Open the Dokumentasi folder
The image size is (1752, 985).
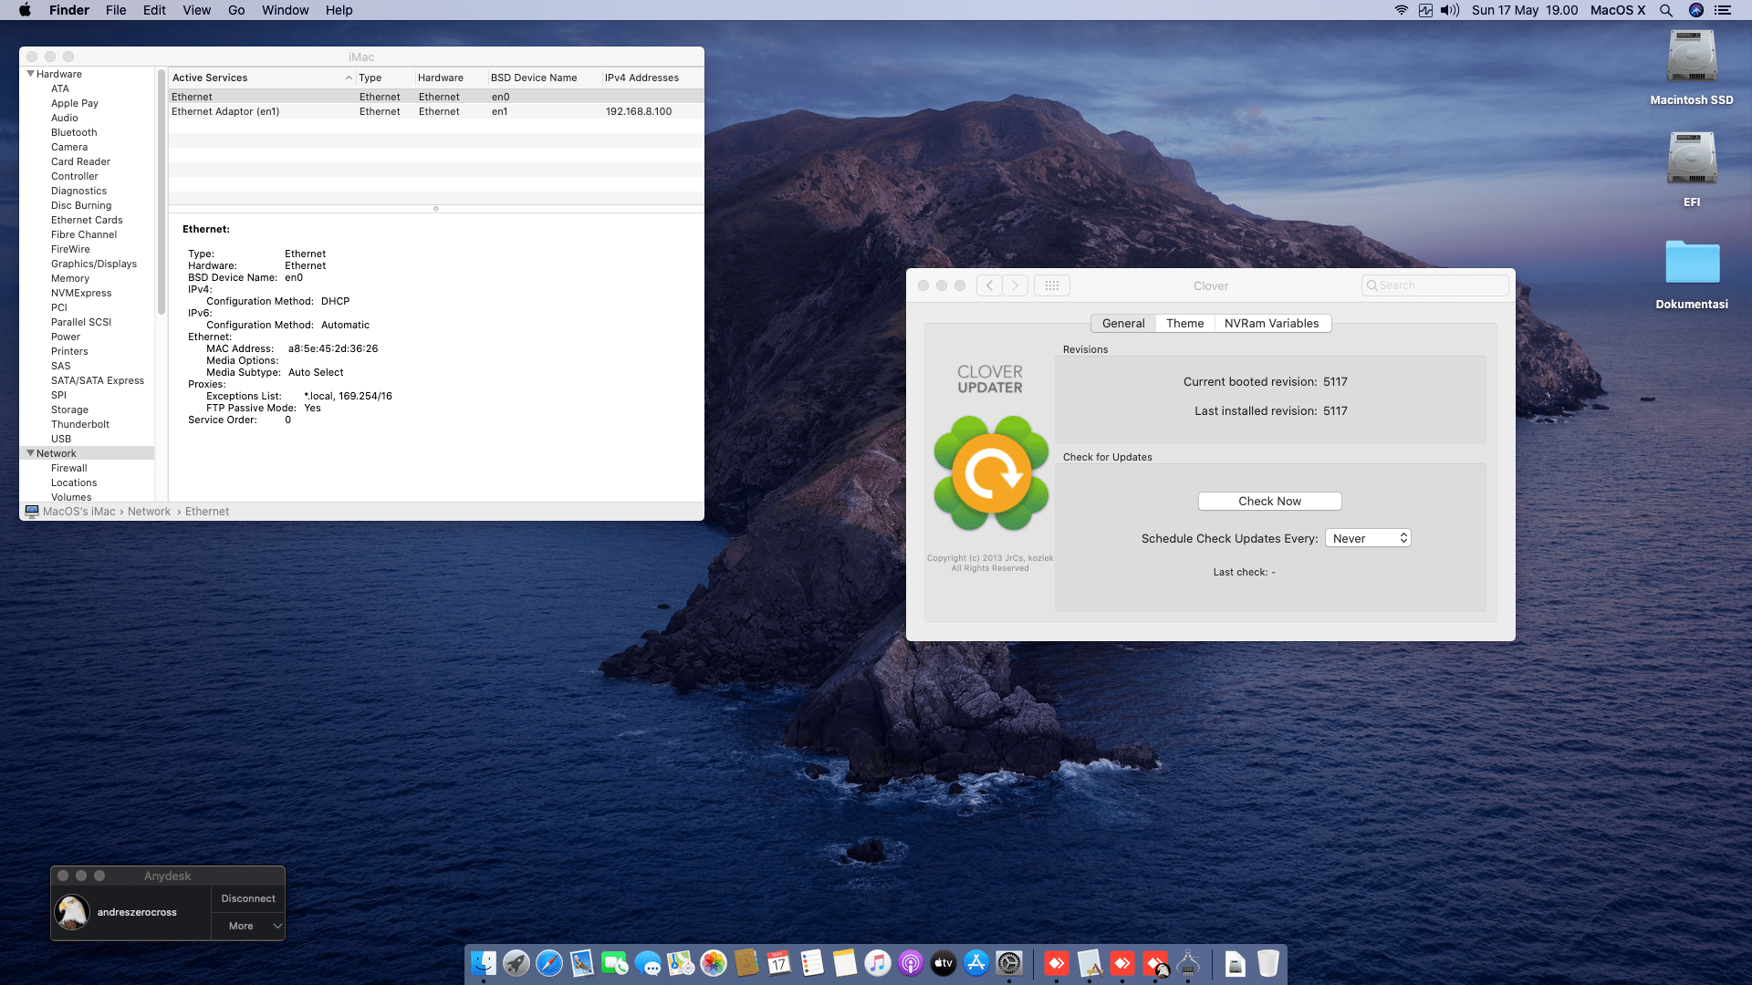click(1692, 263)
